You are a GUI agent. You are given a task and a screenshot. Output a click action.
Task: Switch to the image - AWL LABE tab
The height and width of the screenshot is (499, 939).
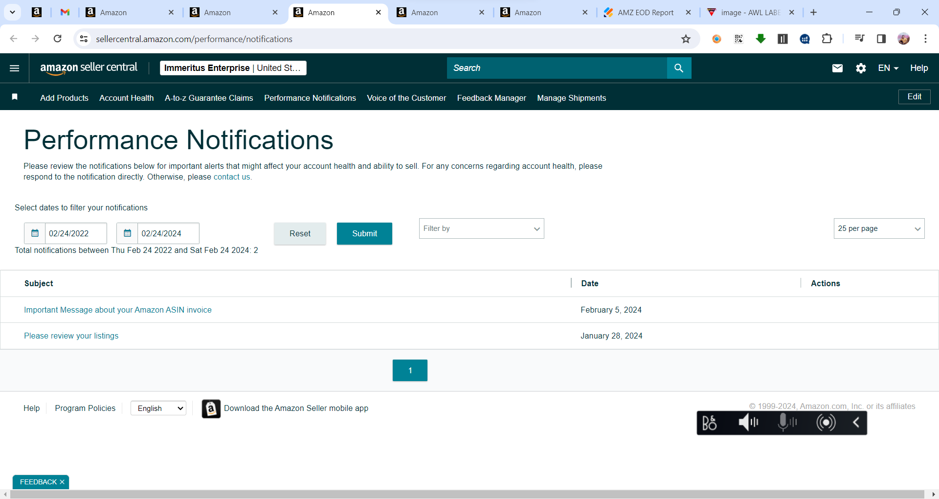click(x=750, y=13)
